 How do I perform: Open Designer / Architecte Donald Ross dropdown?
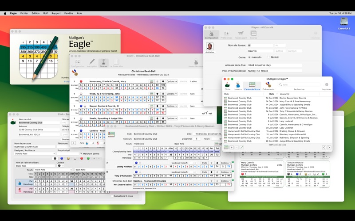click(x=35, y=153)
